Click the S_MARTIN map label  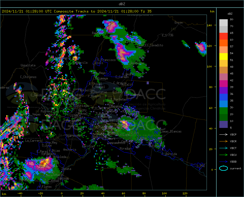[112, 121]
